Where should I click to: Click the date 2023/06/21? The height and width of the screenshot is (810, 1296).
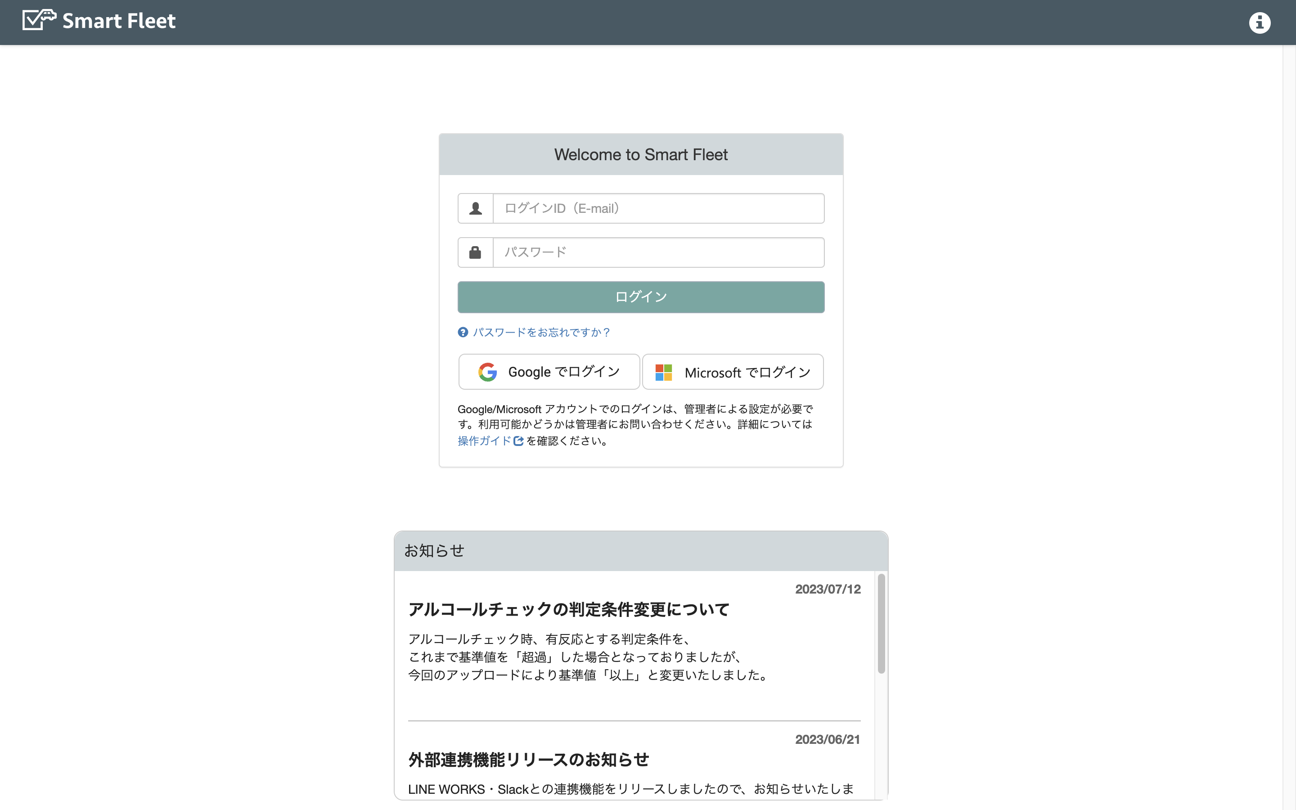click(x=828, y=740)
